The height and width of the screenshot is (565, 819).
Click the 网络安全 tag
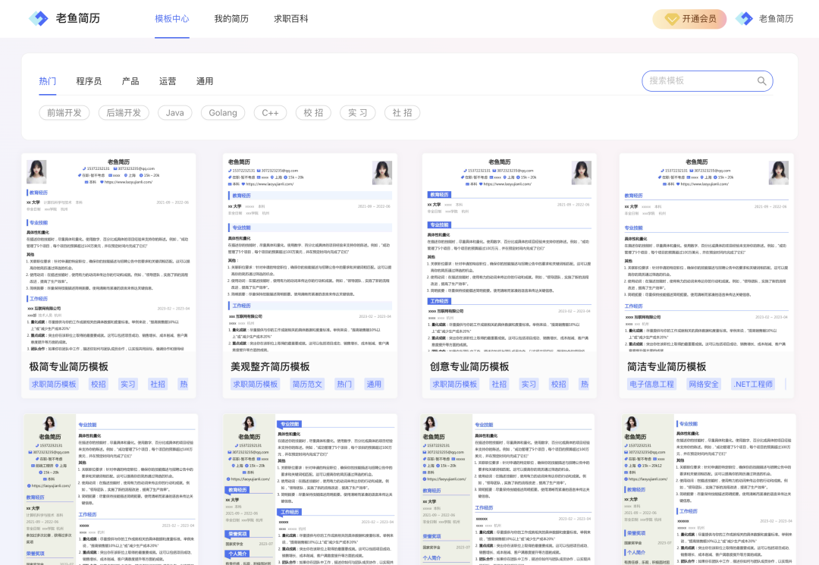point(704,385)
